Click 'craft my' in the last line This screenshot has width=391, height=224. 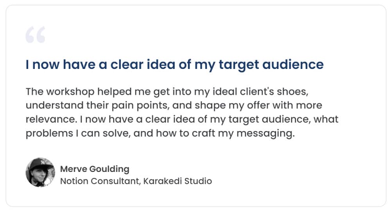[x=213, y=134]
